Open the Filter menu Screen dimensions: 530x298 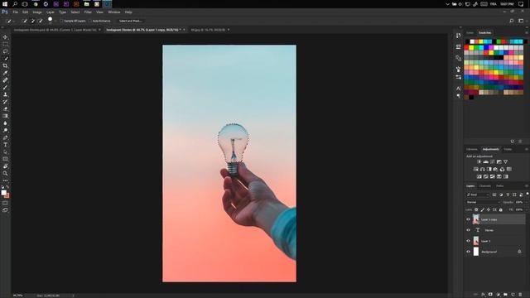point(88,12)
